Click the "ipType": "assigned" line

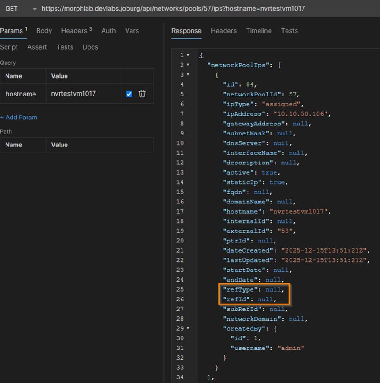(263, 104)
